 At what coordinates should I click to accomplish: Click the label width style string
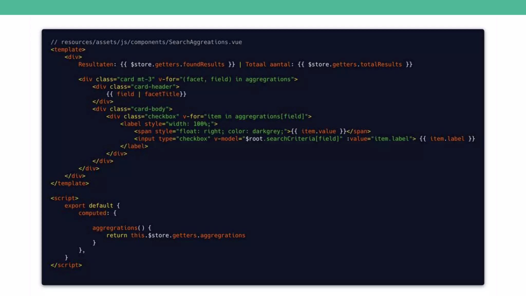click(x=190, y=124)
